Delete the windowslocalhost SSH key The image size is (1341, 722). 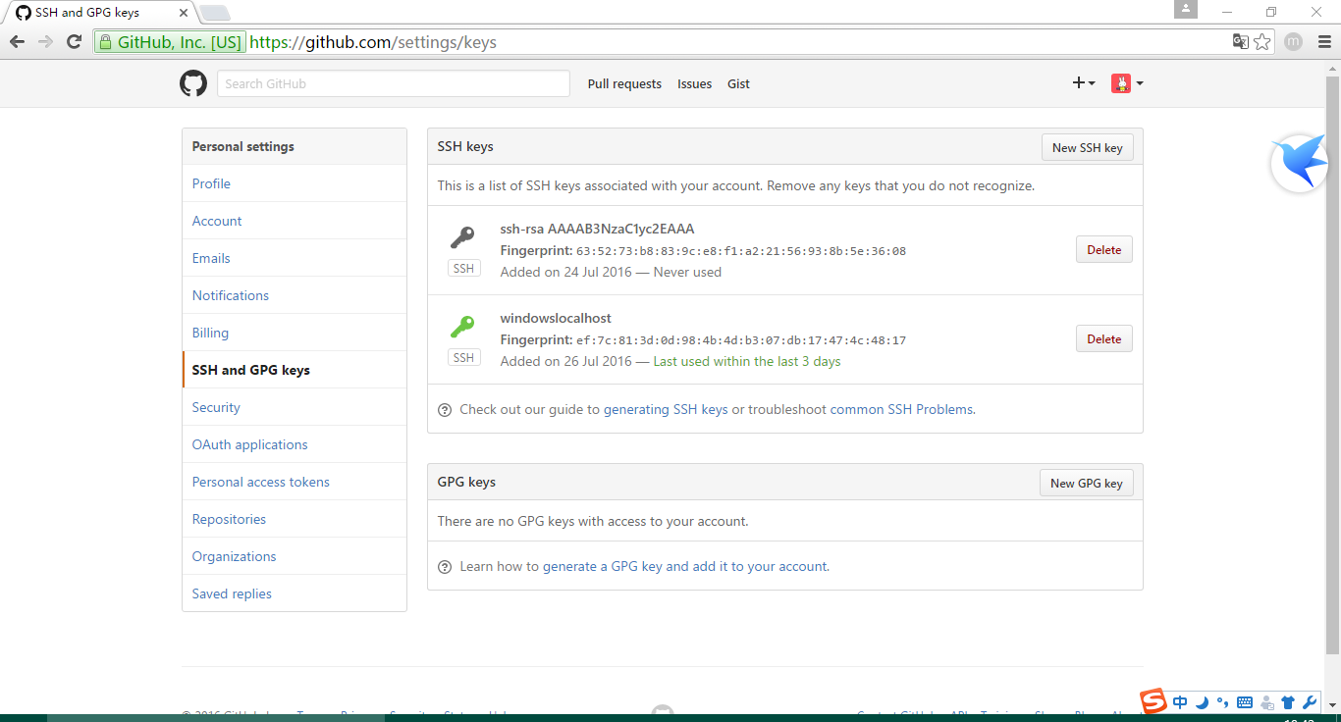1103,337
